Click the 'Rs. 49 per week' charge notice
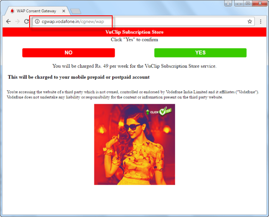The height and width of the screenshot is (217, 269). 134,66
